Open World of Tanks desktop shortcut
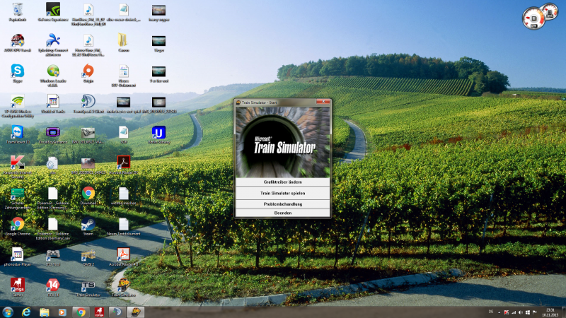This screenshot has width=566, height=318. pyautogui.click(x=52, y=104)
